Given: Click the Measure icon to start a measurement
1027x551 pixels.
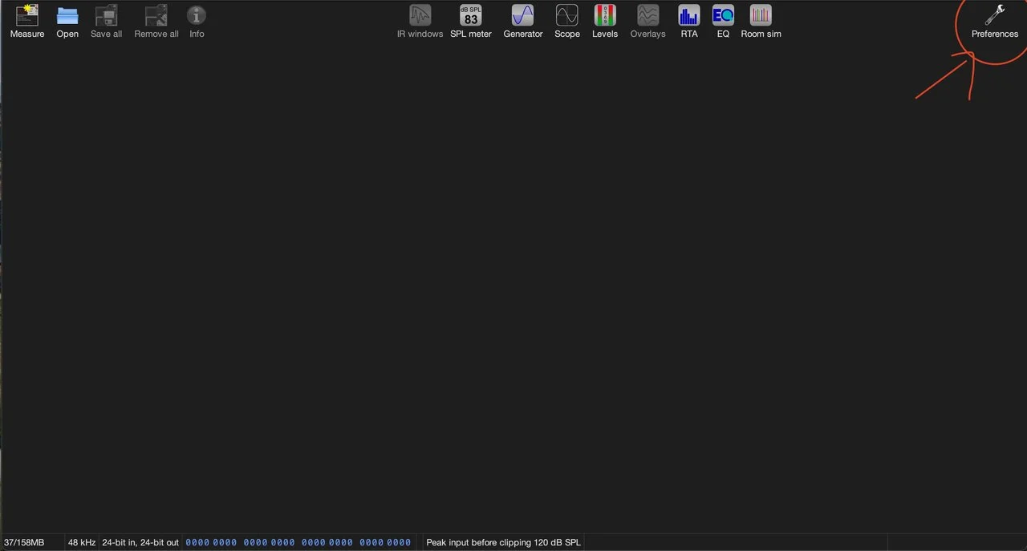Looking at the screenshot, I should (x=27, y=16).
